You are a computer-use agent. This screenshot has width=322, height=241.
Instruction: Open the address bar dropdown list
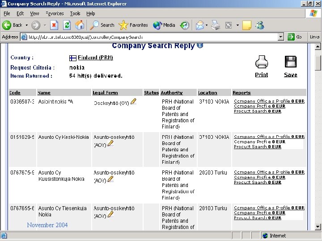click(281, 37)
